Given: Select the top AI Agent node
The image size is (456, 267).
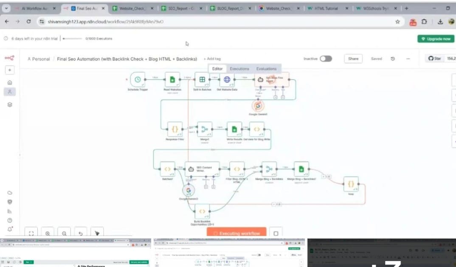Looking at the screenshot, I should [272, 79].
